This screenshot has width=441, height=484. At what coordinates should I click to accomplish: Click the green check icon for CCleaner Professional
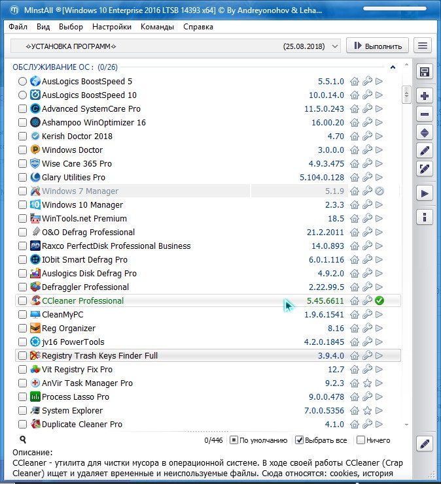(379, 300)
